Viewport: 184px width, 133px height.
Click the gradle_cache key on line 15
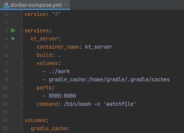(x=49, y=128)
